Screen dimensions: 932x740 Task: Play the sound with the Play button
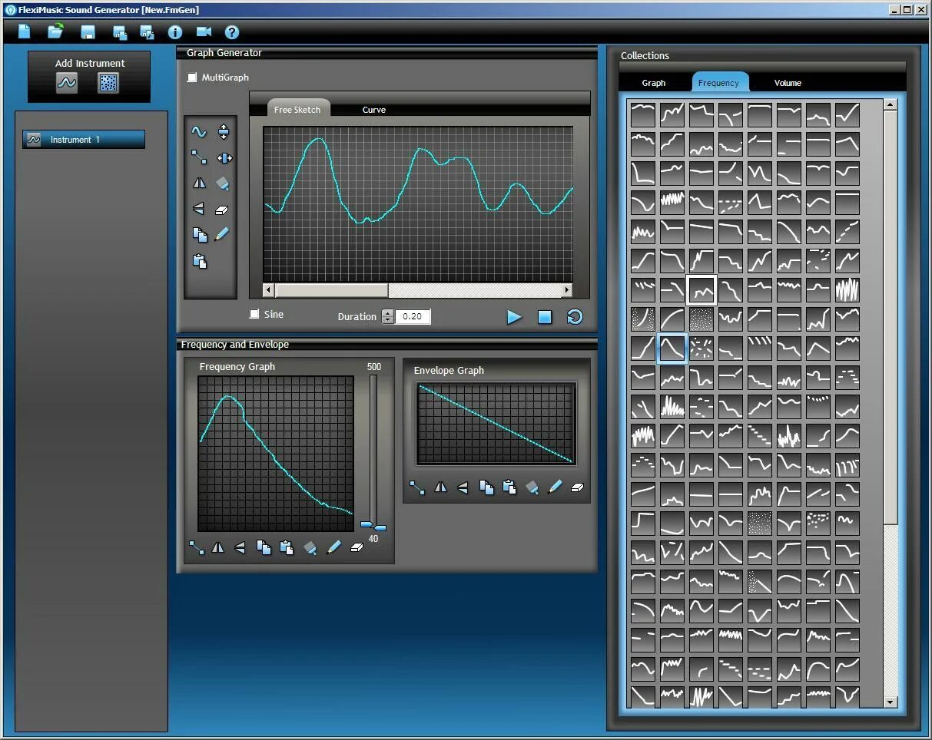coord(514,316)
